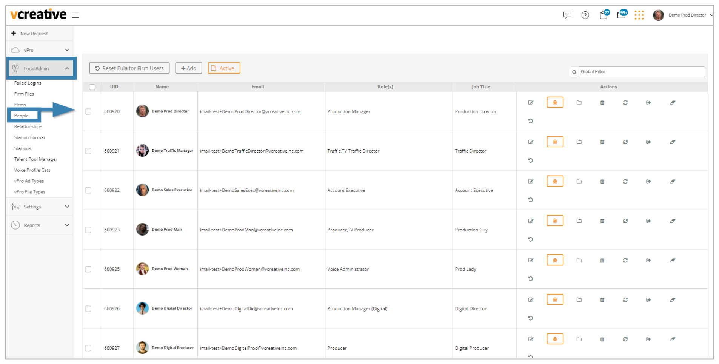719x364 pixels.
Task: Click eraser icon in Demo Prod Man row
Action: [x=672, y=221]
